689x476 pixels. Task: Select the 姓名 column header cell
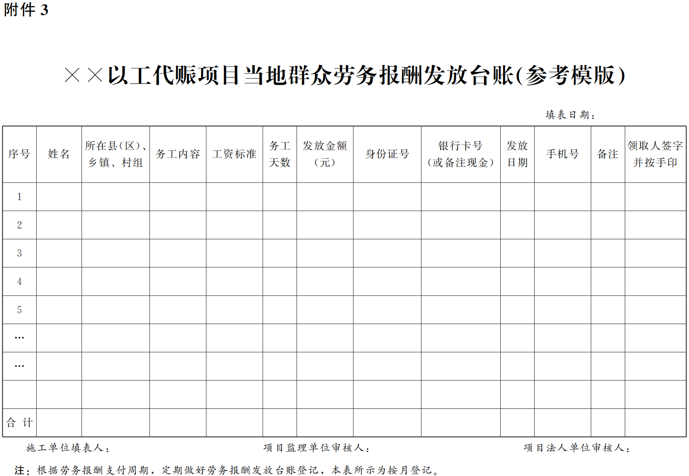pos(59,154)
